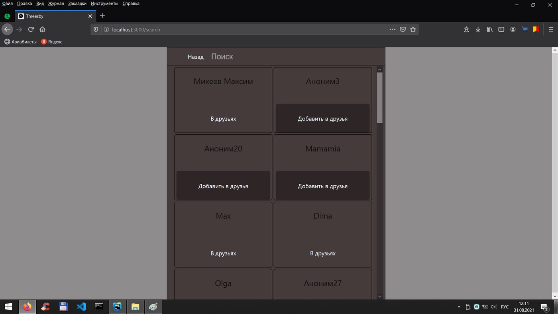Viewport: 558px width, 314px height.
Task: Add Аноним3 to friends
Action: (322, 118)
